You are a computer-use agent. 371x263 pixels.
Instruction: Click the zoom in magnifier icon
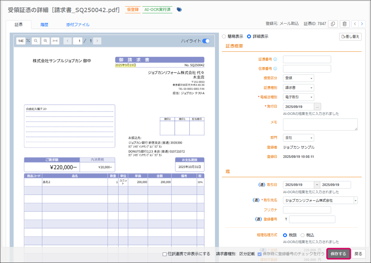click(x=45, y=41)
